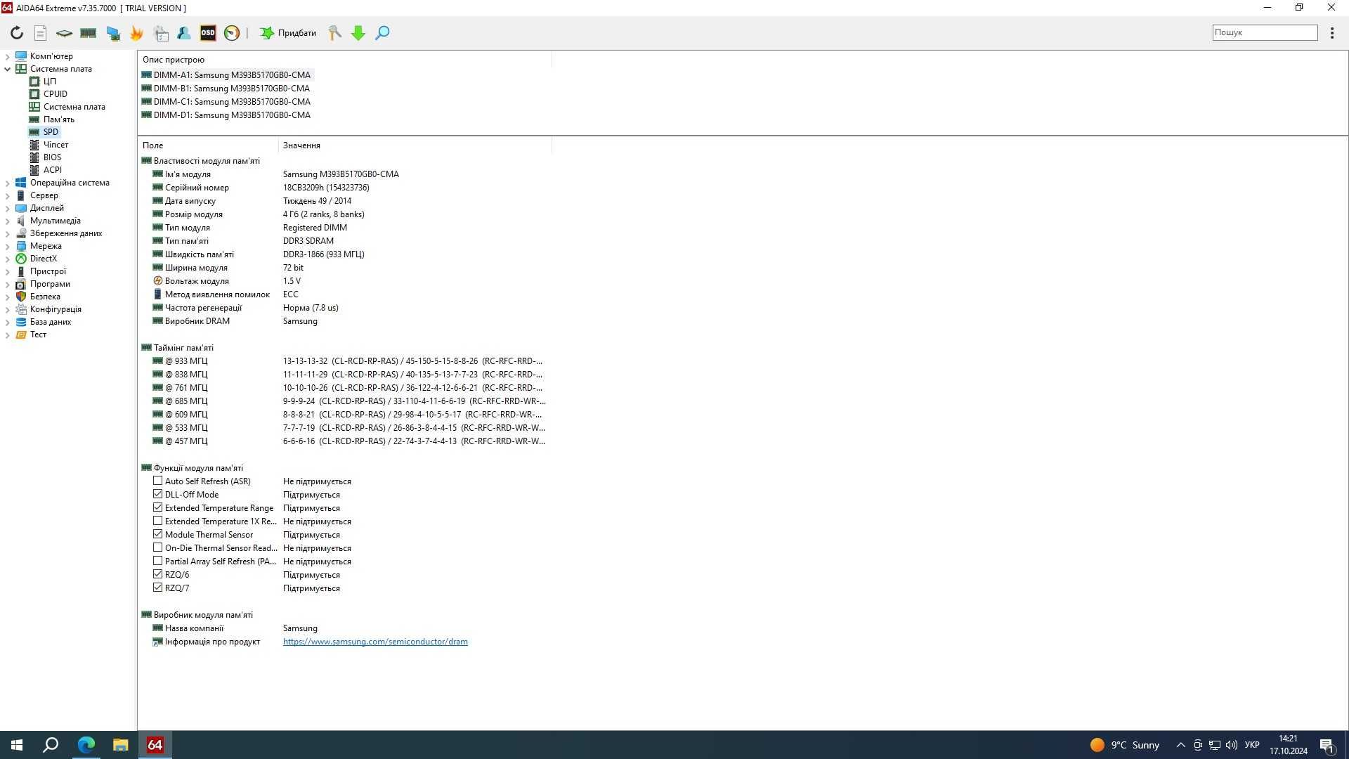
Task: Toggle Extended Temperature Range checkbox
Action: tap(157, 507)
